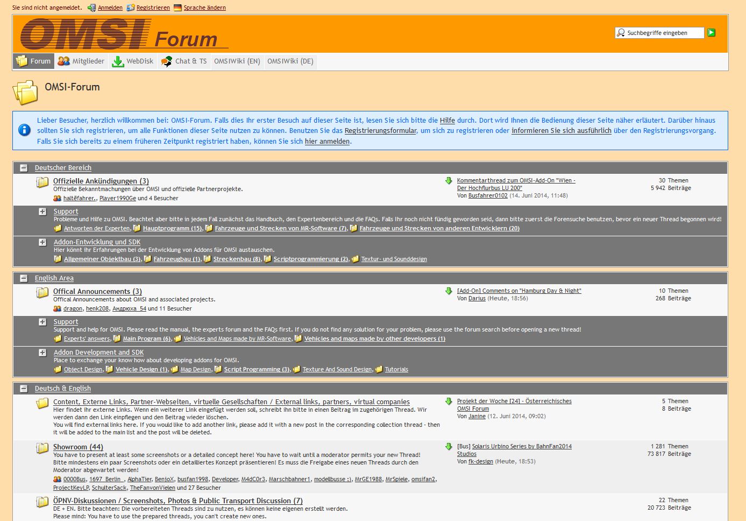View profile of user Busfahrer0102
Viewport: 746px width, 521px height.
488,196
